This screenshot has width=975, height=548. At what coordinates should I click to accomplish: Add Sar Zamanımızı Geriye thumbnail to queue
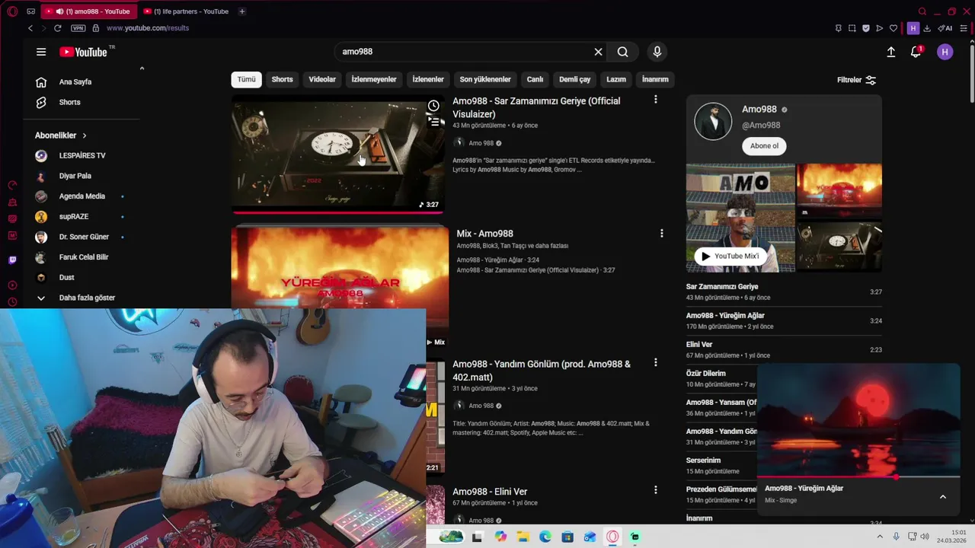433,121
